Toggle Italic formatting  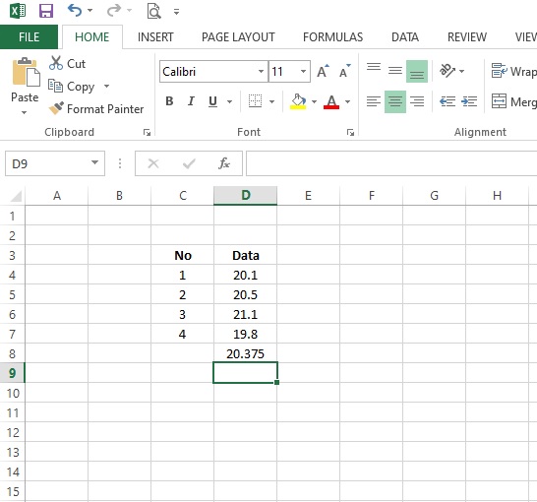(191, 101)
